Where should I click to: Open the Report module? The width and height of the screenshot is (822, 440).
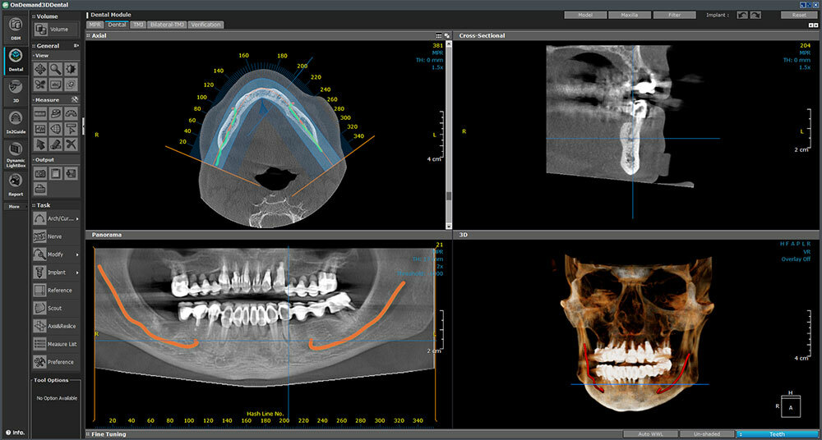point(16,183)
